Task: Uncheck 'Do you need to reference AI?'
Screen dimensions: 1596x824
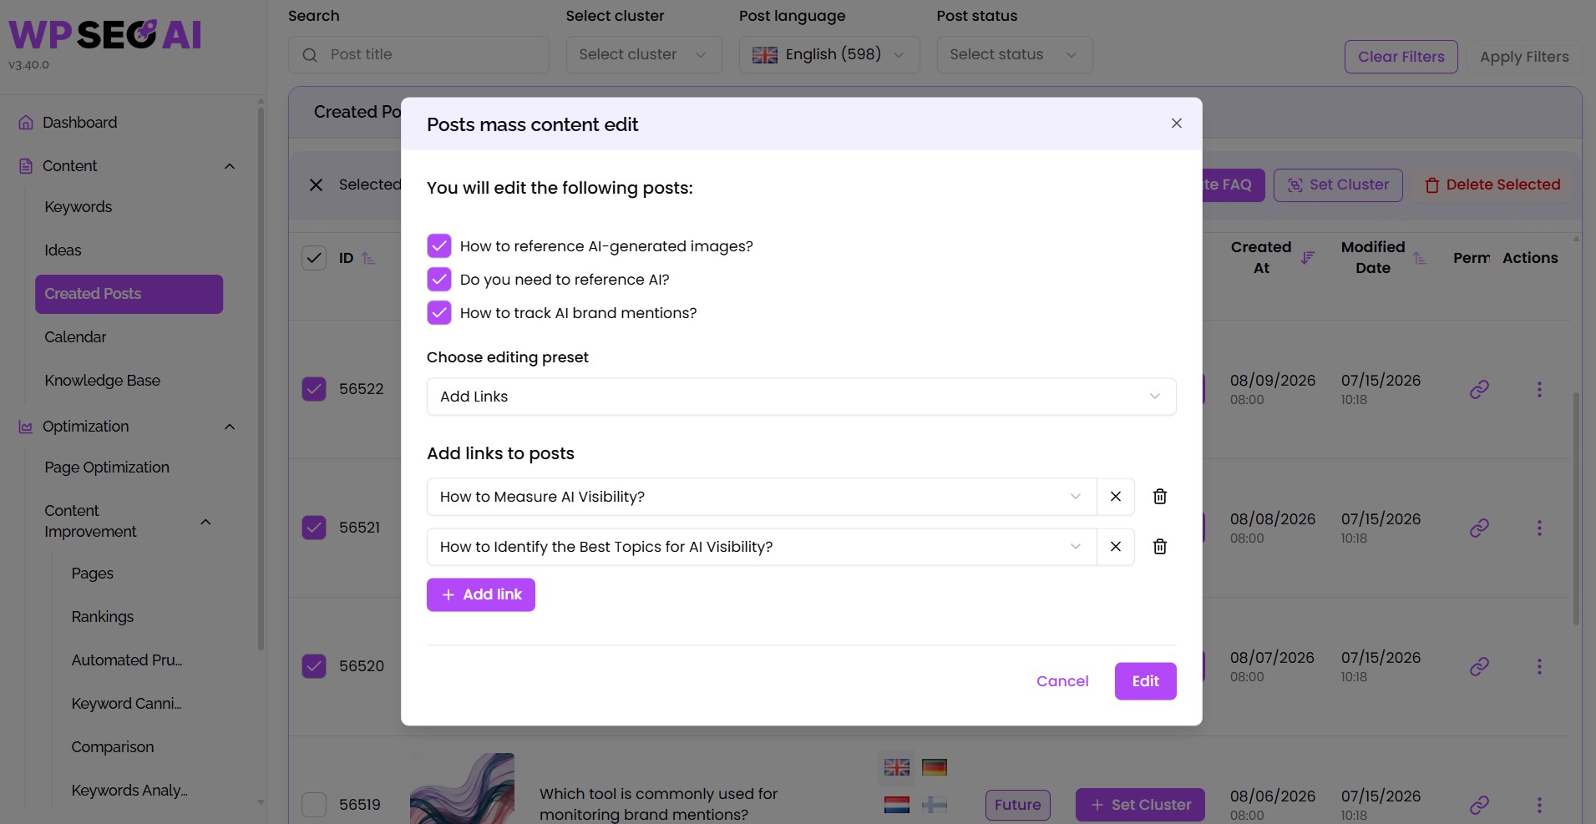Action: 439,280
